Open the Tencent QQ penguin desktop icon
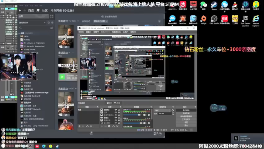Image resolution: width=264 pixels, height=149 pixels. [235, 5]
